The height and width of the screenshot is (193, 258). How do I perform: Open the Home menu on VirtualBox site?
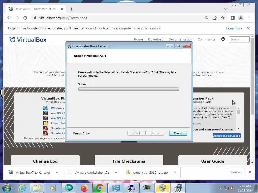click(138, 39)
